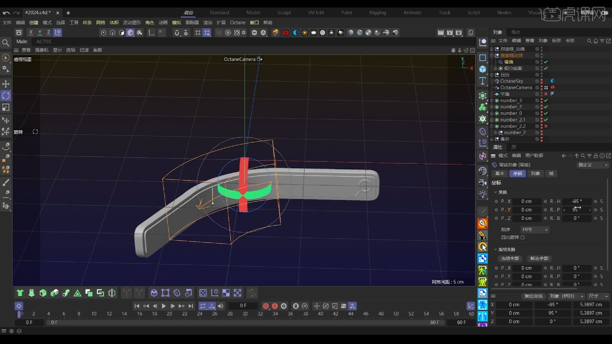Screen dimensions: 612x344
Task: Click the Bend deformer icon in side palette
Action: [x=483, y=131]
